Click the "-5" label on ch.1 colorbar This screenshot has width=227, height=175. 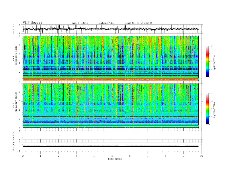[212, 62]
